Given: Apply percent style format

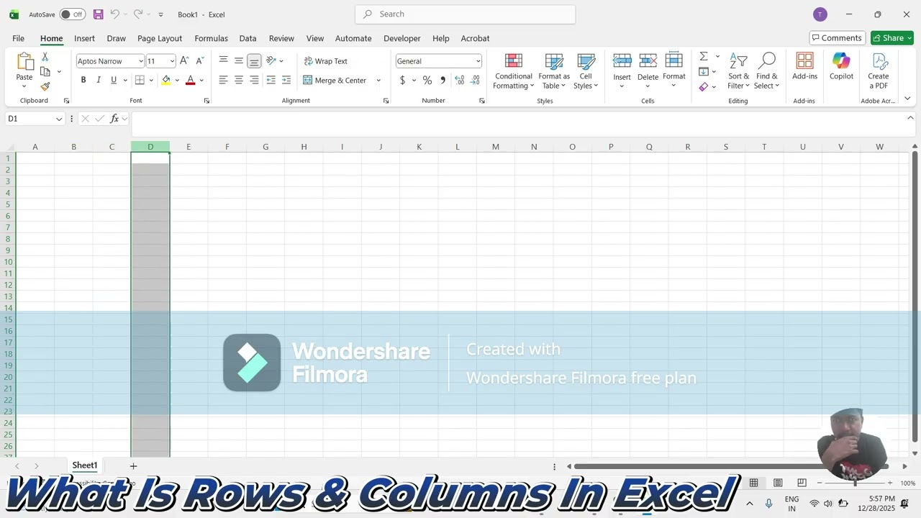Looking at the screenshot, I should tap(427, 80).
